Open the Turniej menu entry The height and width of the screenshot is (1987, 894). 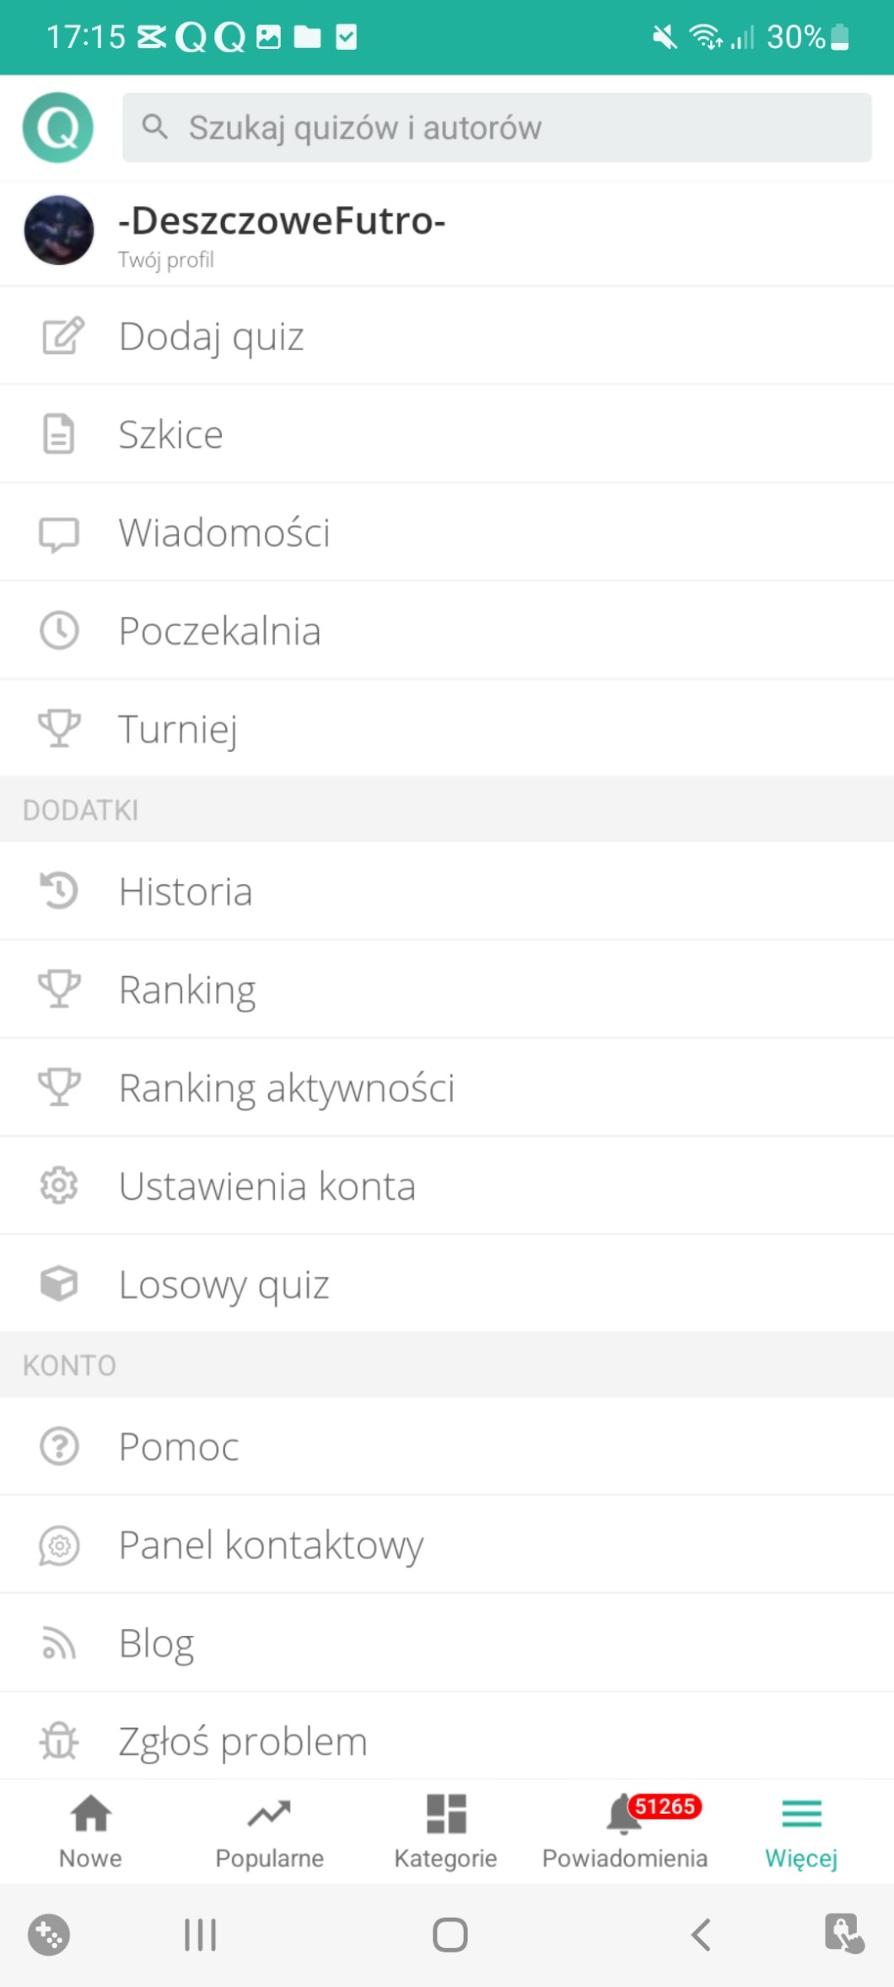178,729
